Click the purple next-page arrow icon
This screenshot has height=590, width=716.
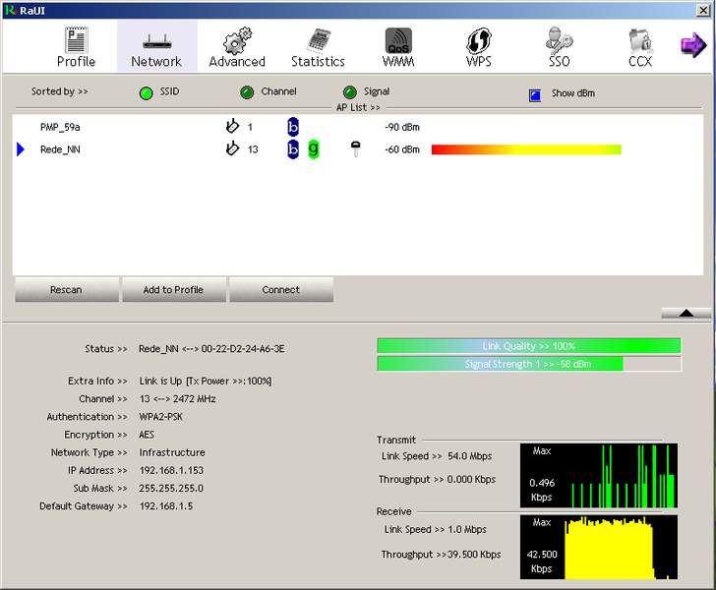pos(693,45)
